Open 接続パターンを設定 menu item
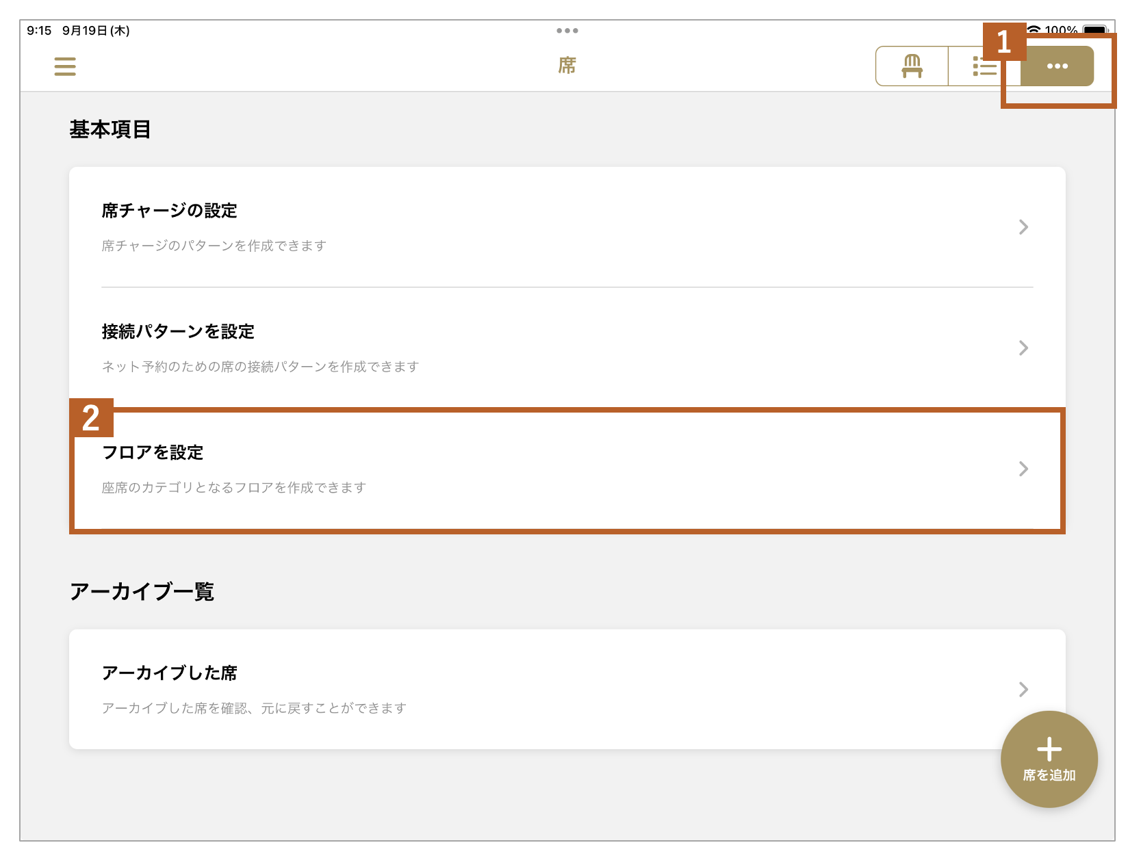This screenshot has width=1128, height=858. (x=178, y=332)
